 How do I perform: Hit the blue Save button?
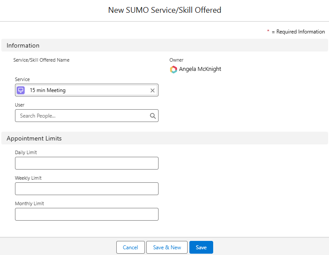click(201, 248)
